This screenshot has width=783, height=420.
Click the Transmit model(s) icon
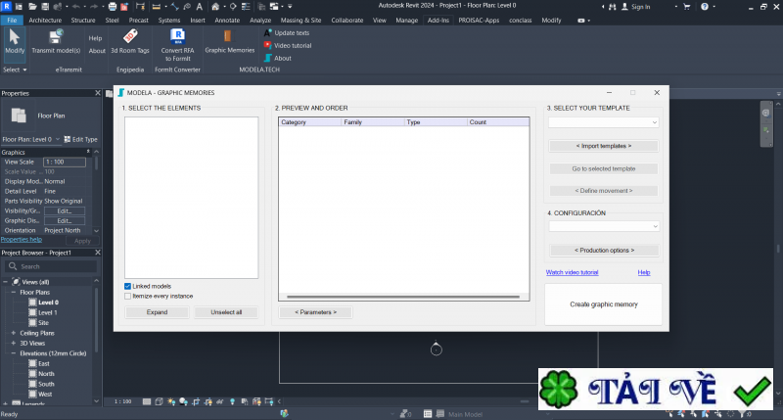point(56,35)
